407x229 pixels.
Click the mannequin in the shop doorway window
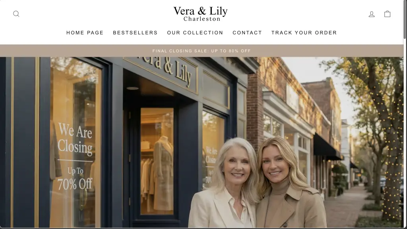(x=163, y=173)
